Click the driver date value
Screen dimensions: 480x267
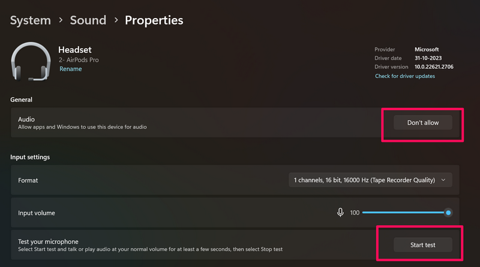point(429,58)
